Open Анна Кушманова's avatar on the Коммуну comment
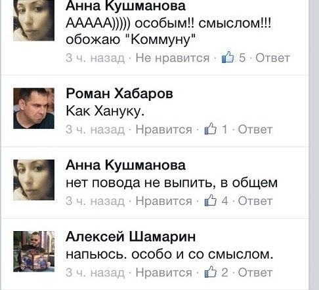Image resolution: width=319 pixels, height=290 pixels. pyautogui.click(x=33, y=20)
